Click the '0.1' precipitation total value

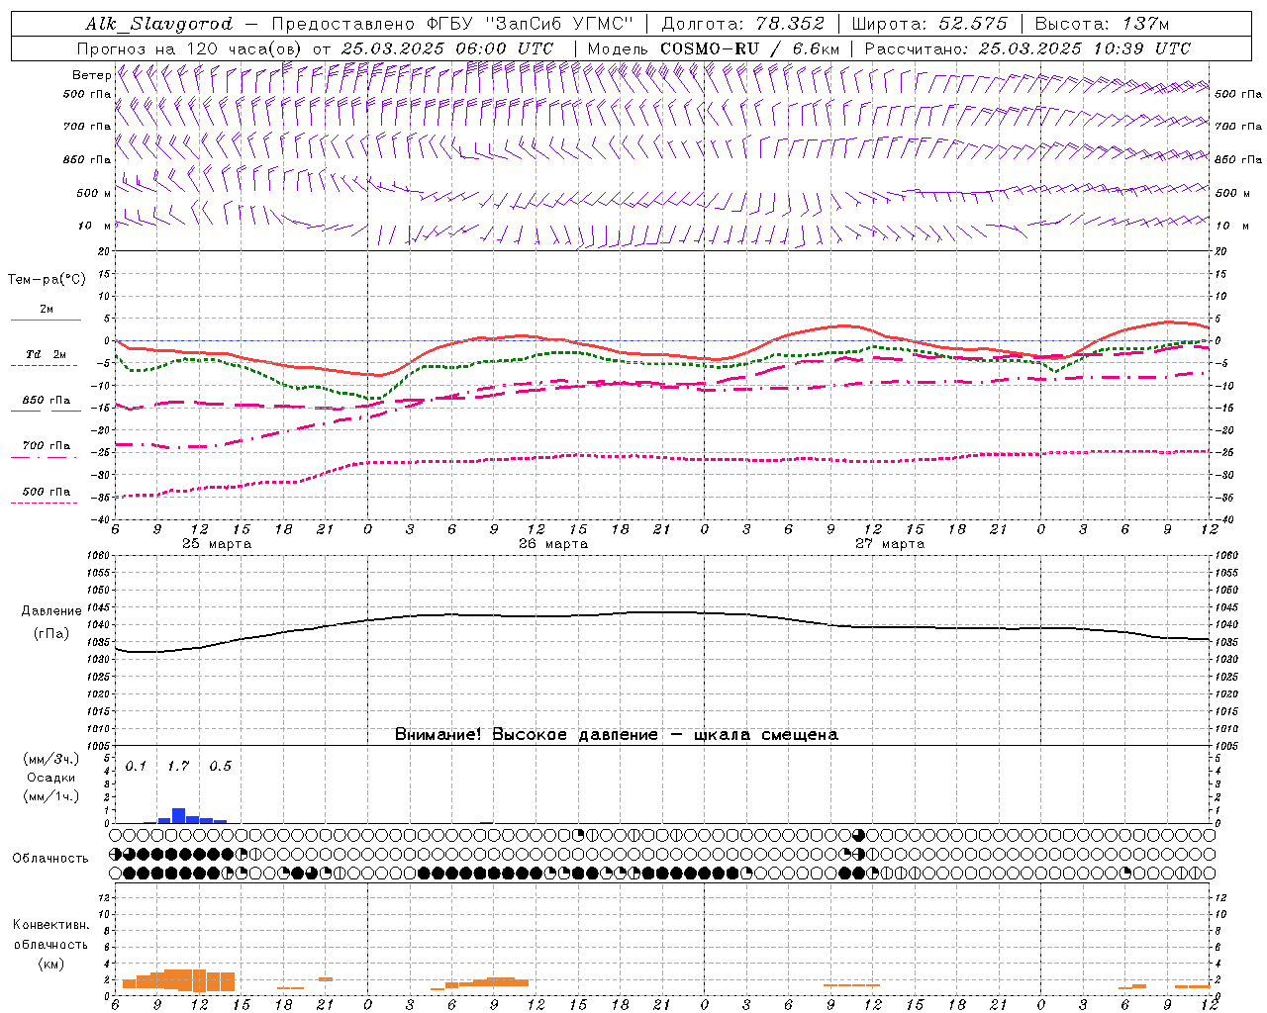136,767
